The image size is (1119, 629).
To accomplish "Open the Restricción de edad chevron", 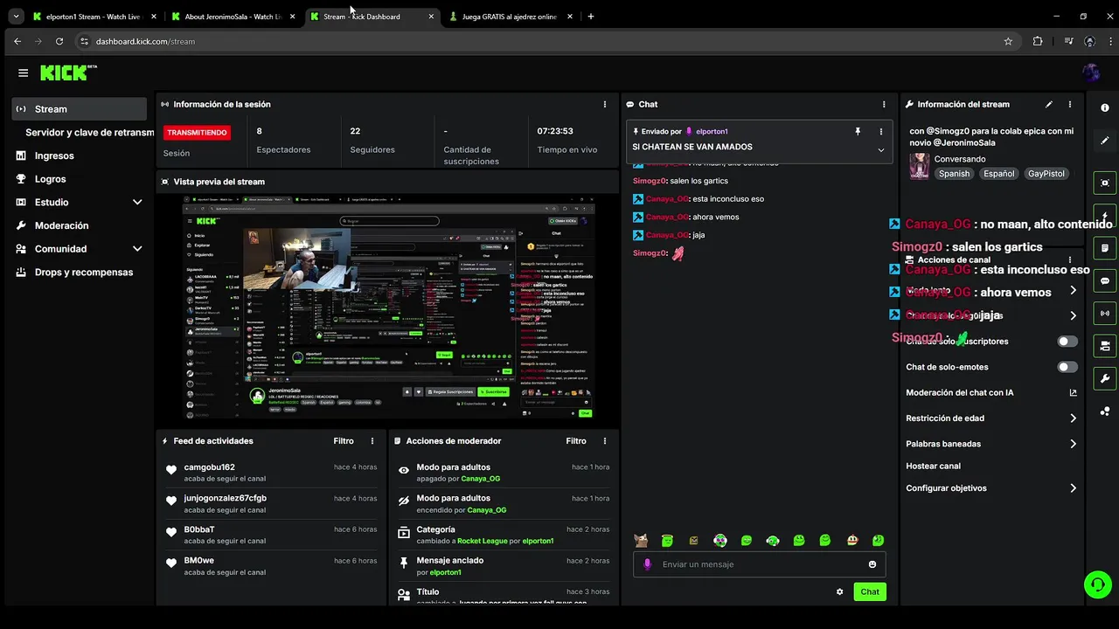I will [x=1074, y=418].
